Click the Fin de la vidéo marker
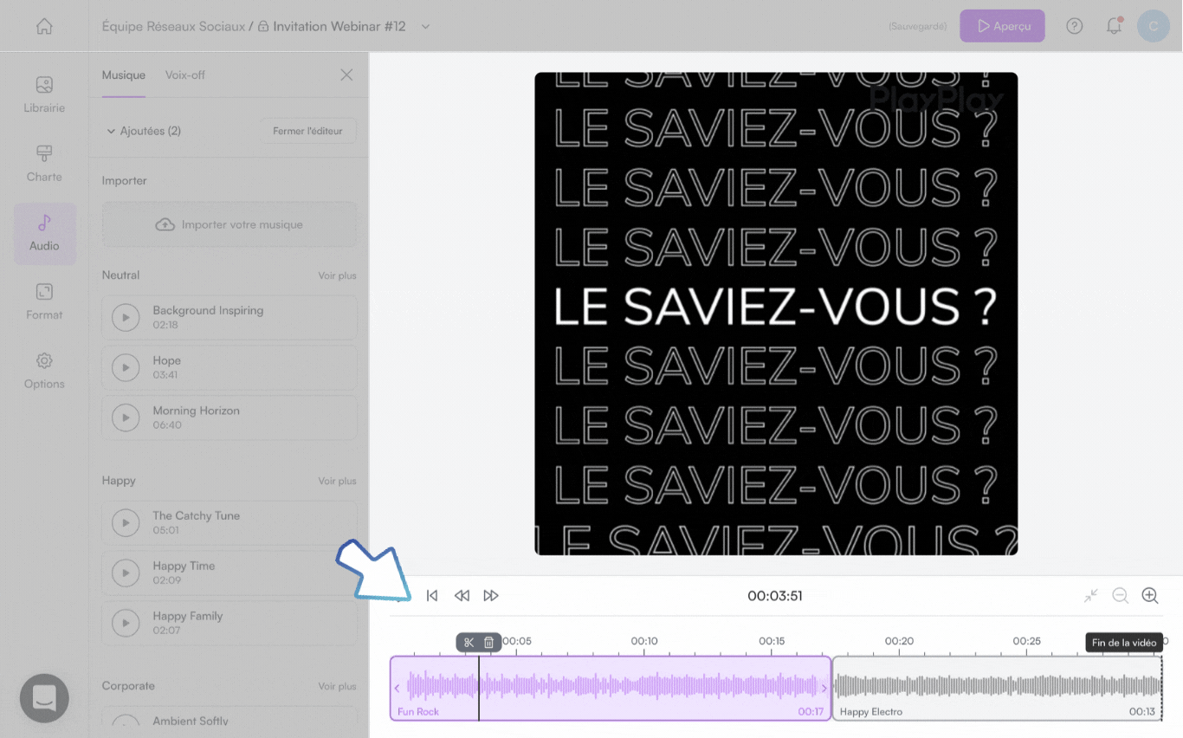This screenshot has height=738, width=1183. [x=1124, y=643]
